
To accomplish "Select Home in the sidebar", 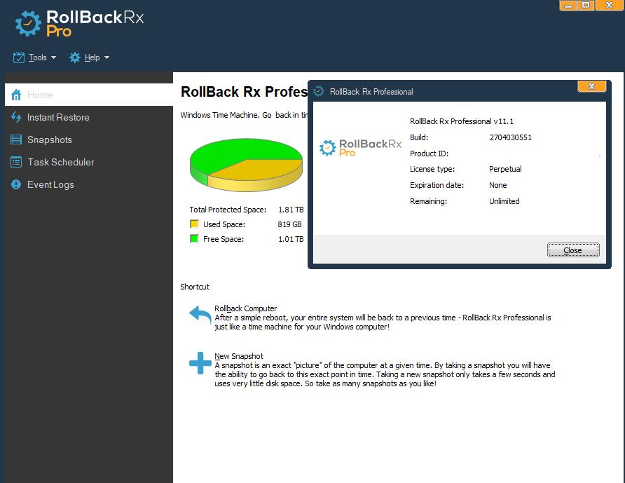I will pos(89,95).
